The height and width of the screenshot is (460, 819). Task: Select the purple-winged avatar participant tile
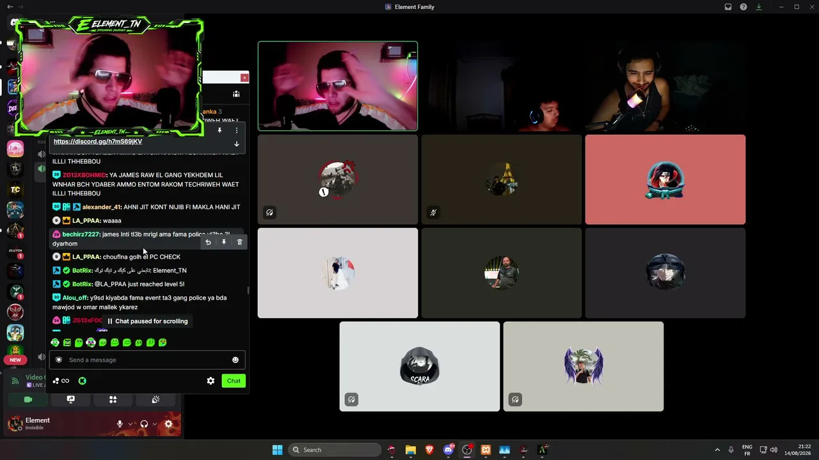584,366
